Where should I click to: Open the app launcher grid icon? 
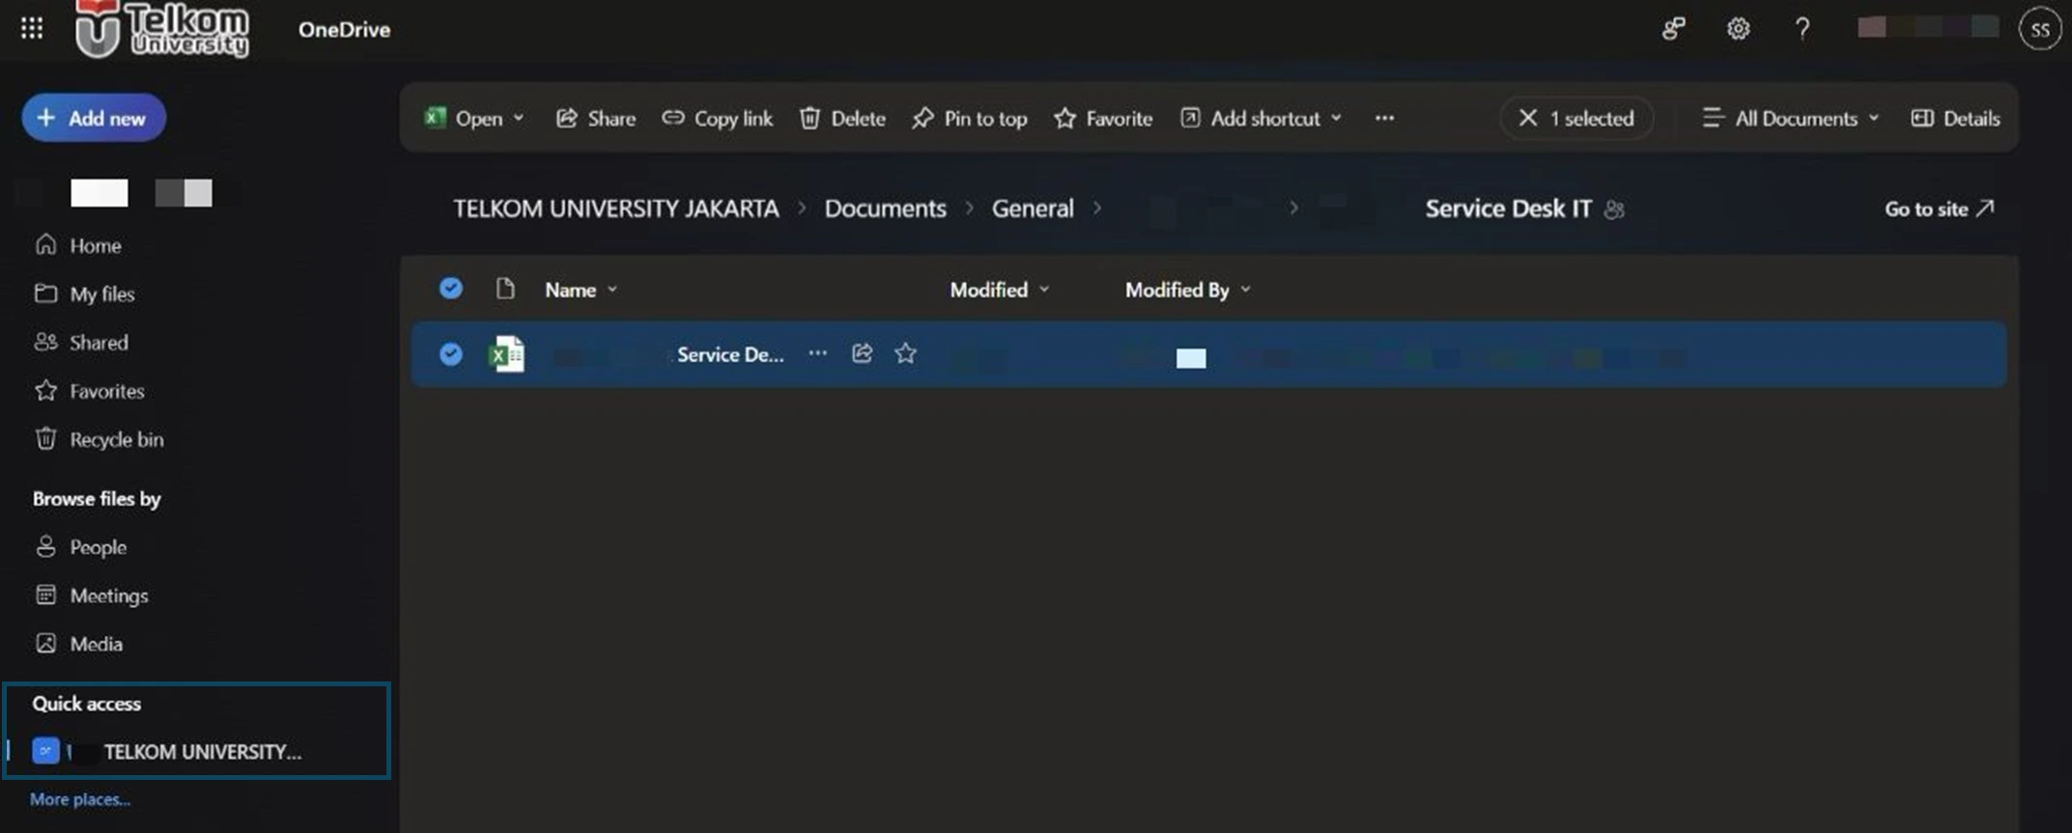tap(32, 29)
